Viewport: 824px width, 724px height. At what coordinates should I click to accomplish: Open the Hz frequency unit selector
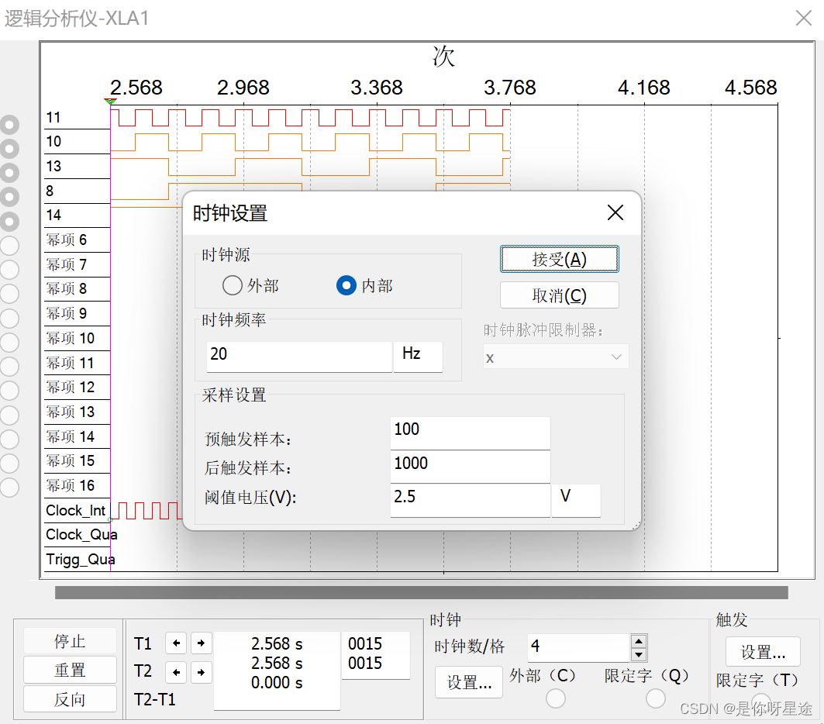coord(418,357)
